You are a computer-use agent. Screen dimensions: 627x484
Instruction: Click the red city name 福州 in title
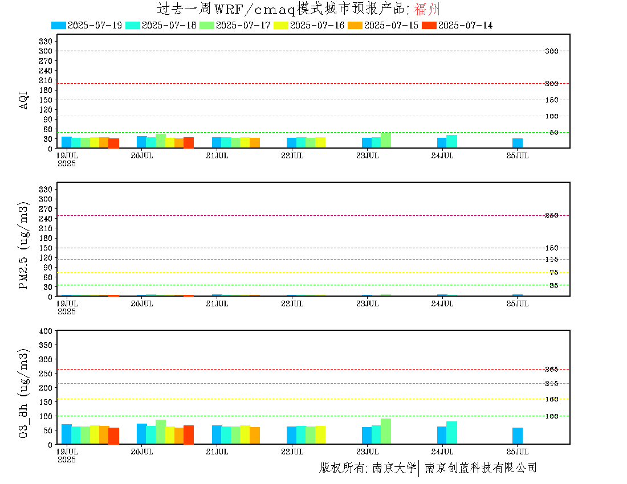pyautogui.click(x=427, y=9)
